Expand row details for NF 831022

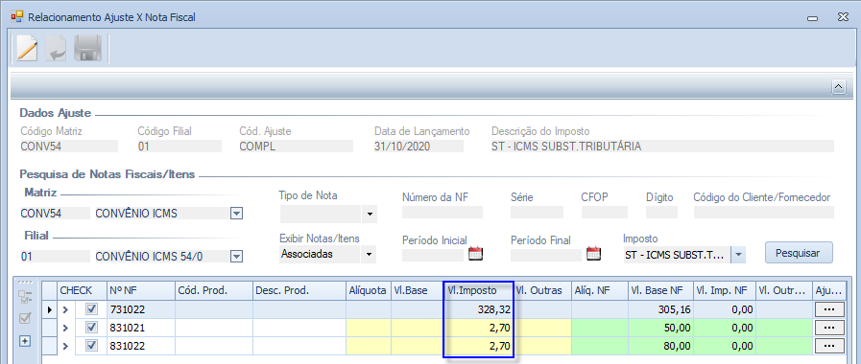pos(65,346)
